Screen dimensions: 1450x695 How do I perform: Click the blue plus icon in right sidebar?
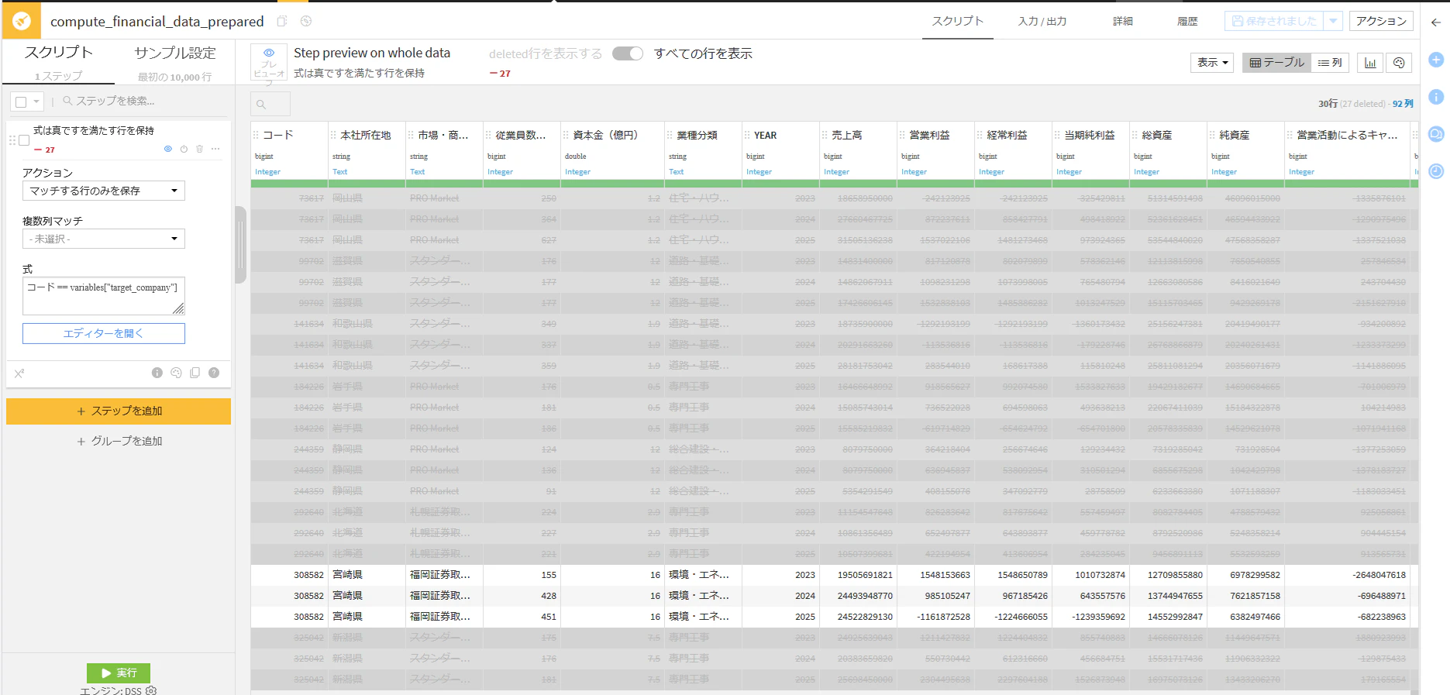[x=1436, y=60]
